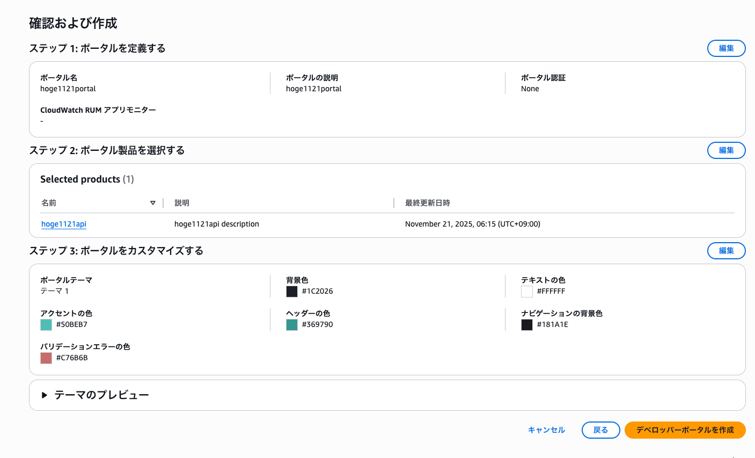Click the キャンセル link

(546, 430)
